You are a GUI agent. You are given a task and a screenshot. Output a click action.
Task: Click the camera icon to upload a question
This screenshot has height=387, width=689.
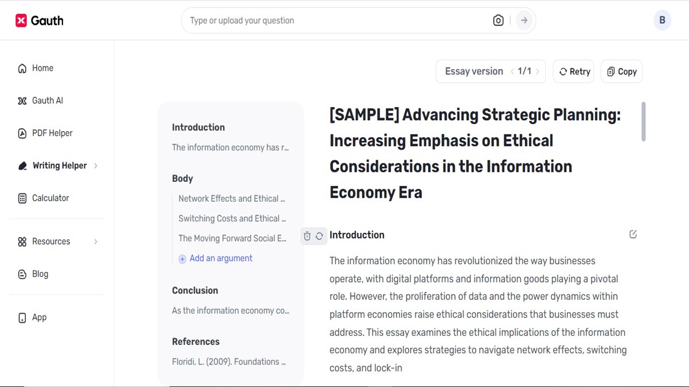(498, 20)
